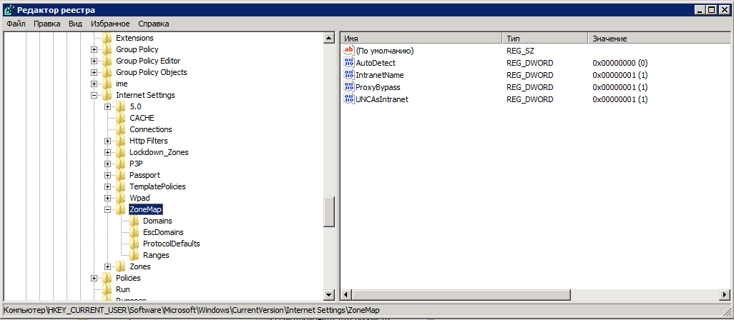Click AutoDetect value 0x00000000 (0)
Screen dimensions: 734x320
(x=620, y=63)
